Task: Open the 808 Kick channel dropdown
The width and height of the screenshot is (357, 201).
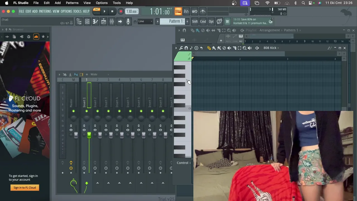Action: click(272, 48)
